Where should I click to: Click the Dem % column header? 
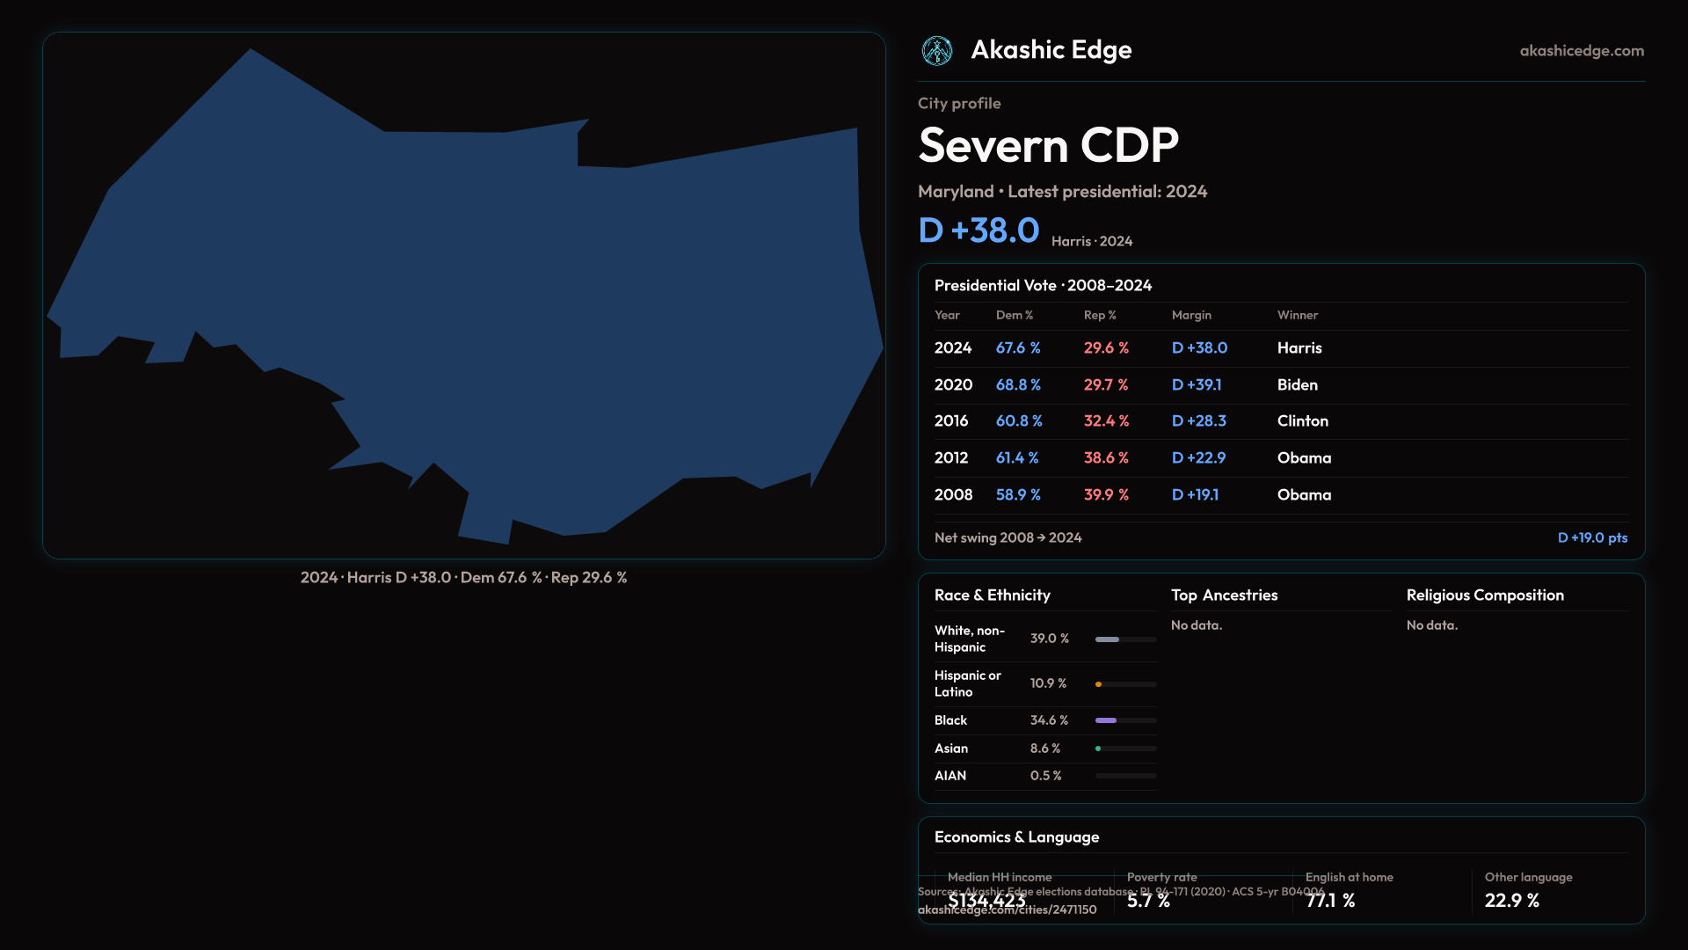pos(1014,315)
